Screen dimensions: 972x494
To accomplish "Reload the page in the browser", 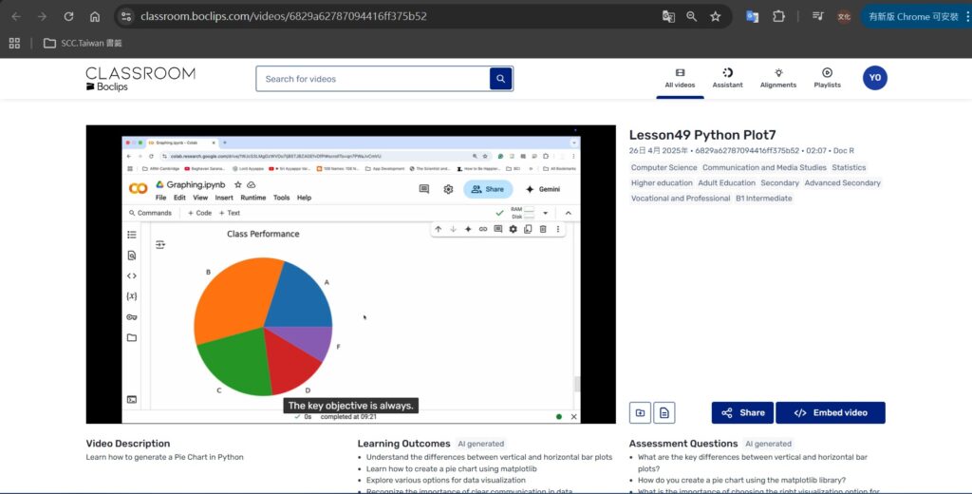I will pos(68,16).
